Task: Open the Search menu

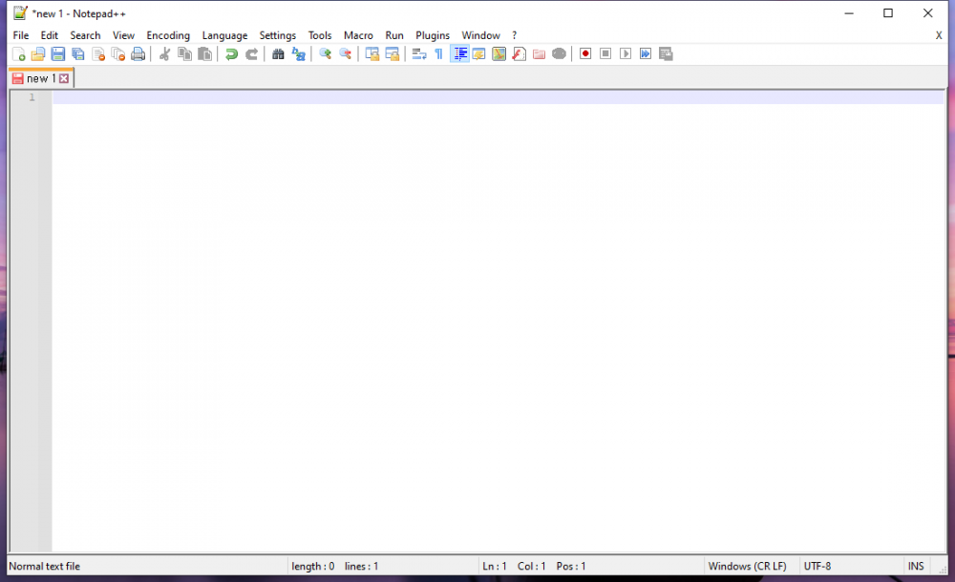Action: click(x=85, y=35)
